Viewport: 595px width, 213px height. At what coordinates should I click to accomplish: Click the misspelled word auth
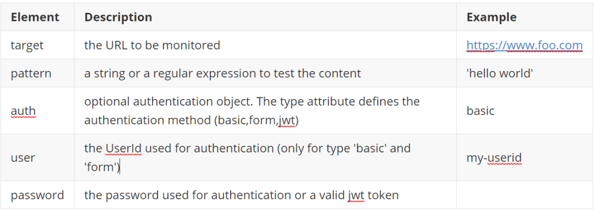[x=23, y=111]
